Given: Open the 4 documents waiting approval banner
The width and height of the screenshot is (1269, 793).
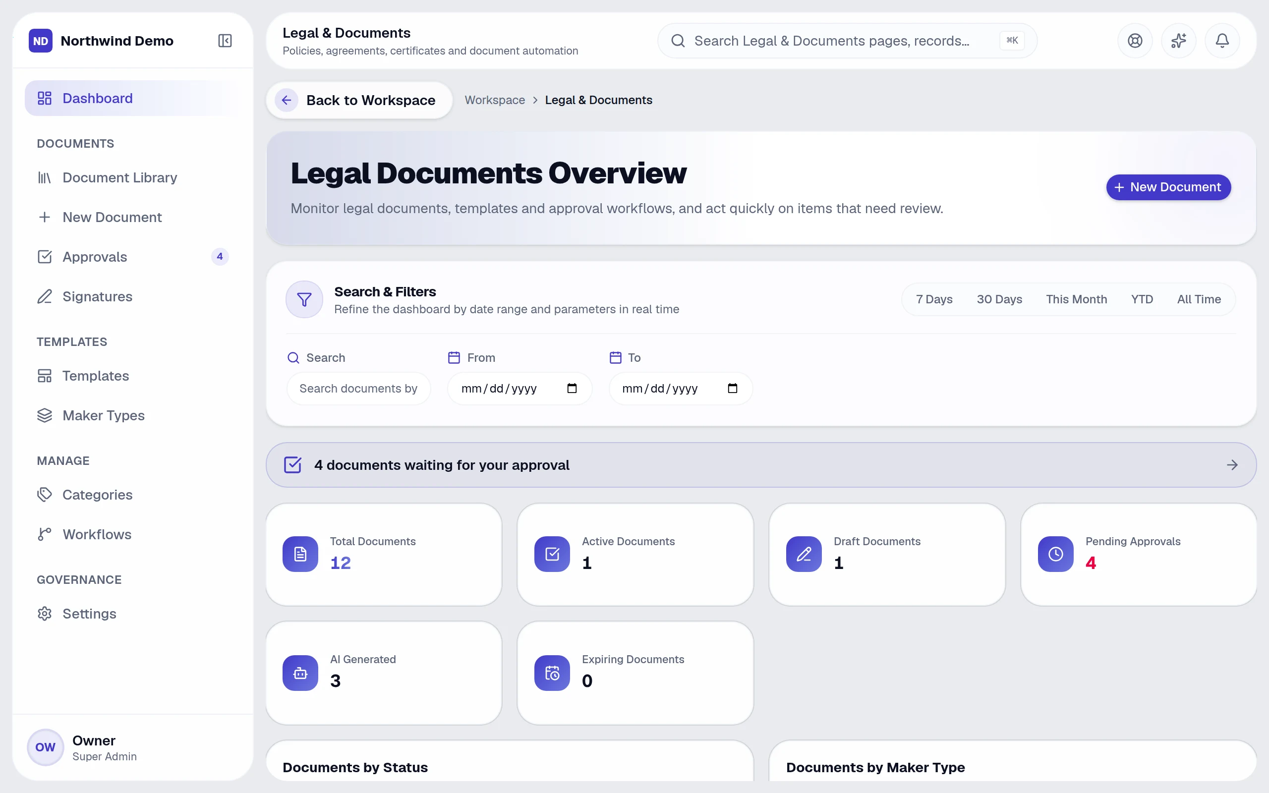Looking at the screenshot, I should pyautogui.click(x=761, y=465).
